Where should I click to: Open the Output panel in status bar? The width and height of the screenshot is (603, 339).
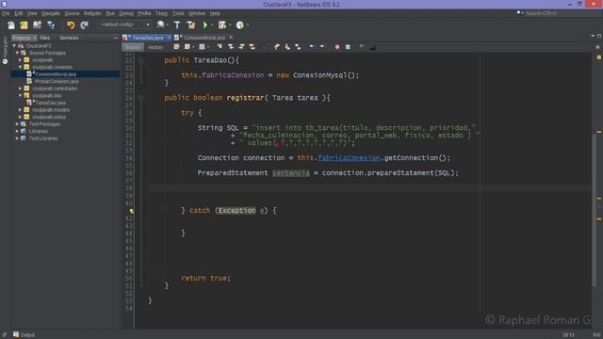tap(24, 335)
